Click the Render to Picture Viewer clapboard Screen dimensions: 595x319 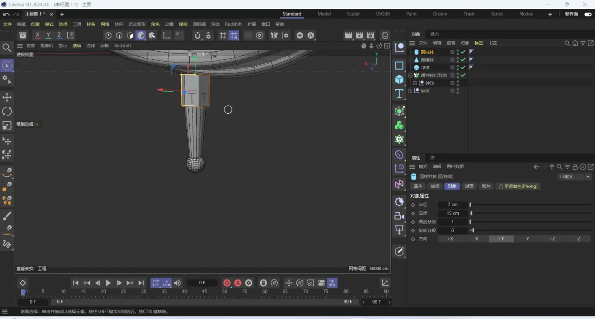point(359,35)
